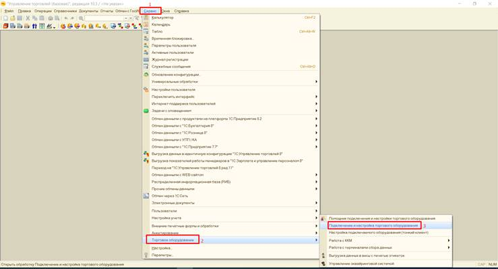498x269 pixels.
Task: Choose Временная блокировка from the menu
Action: pos(231,38)
